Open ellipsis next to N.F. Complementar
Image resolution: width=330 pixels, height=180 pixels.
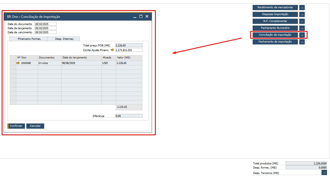point(302,21)
